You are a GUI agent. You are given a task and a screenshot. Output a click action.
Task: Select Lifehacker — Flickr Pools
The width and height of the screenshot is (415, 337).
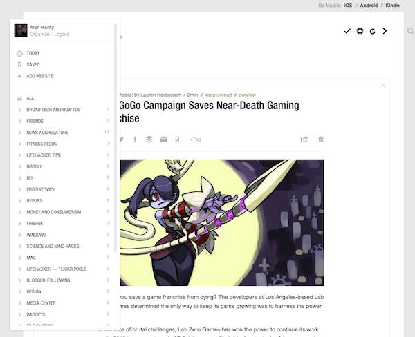pos(57,269)
